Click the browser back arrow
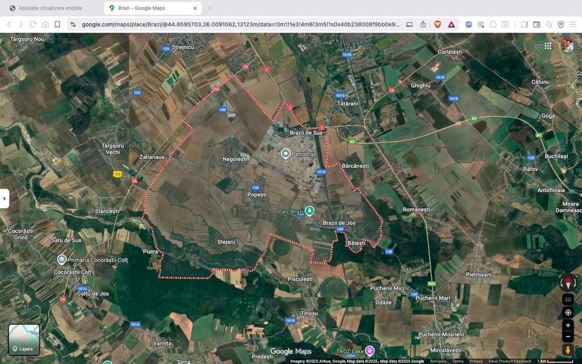582x364 pixels. tap(9, 25)
